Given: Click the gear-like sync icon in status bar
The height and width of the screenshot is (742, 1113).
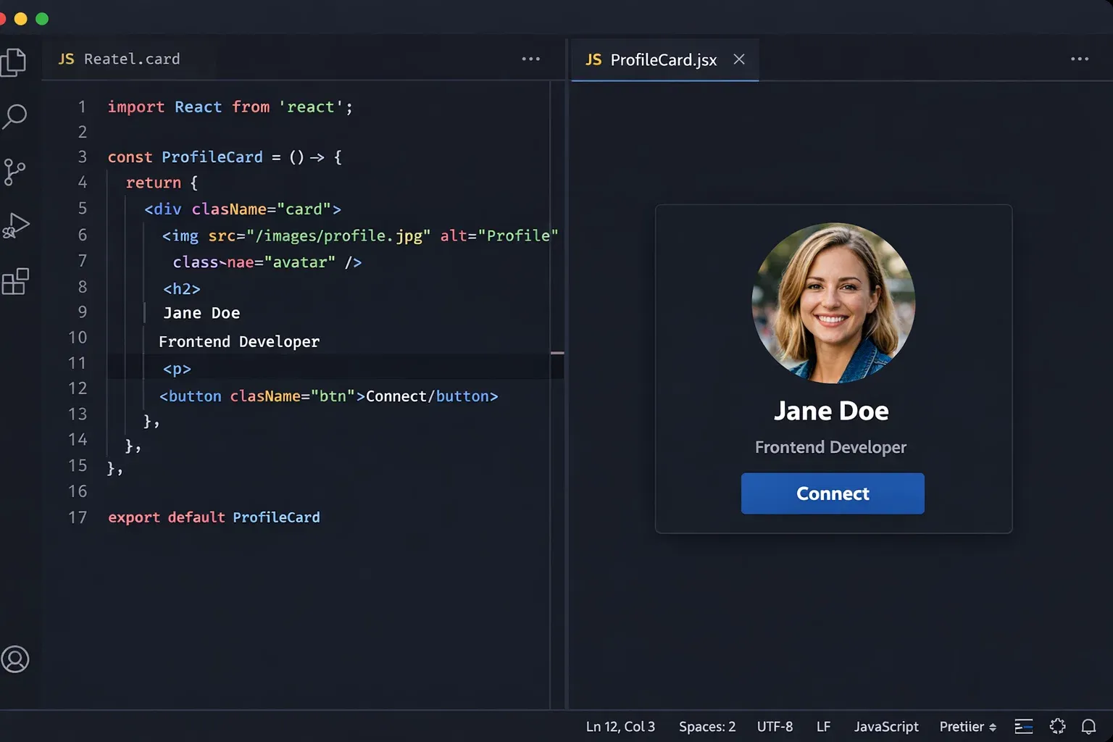Looking at the screenshot, I should [x=1057, y=726].
